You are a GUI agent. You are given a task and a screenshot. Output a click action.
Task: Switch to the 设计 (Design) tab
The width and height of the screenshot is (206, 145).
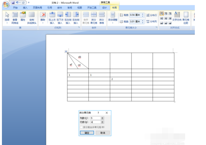[x=105, y=8]
